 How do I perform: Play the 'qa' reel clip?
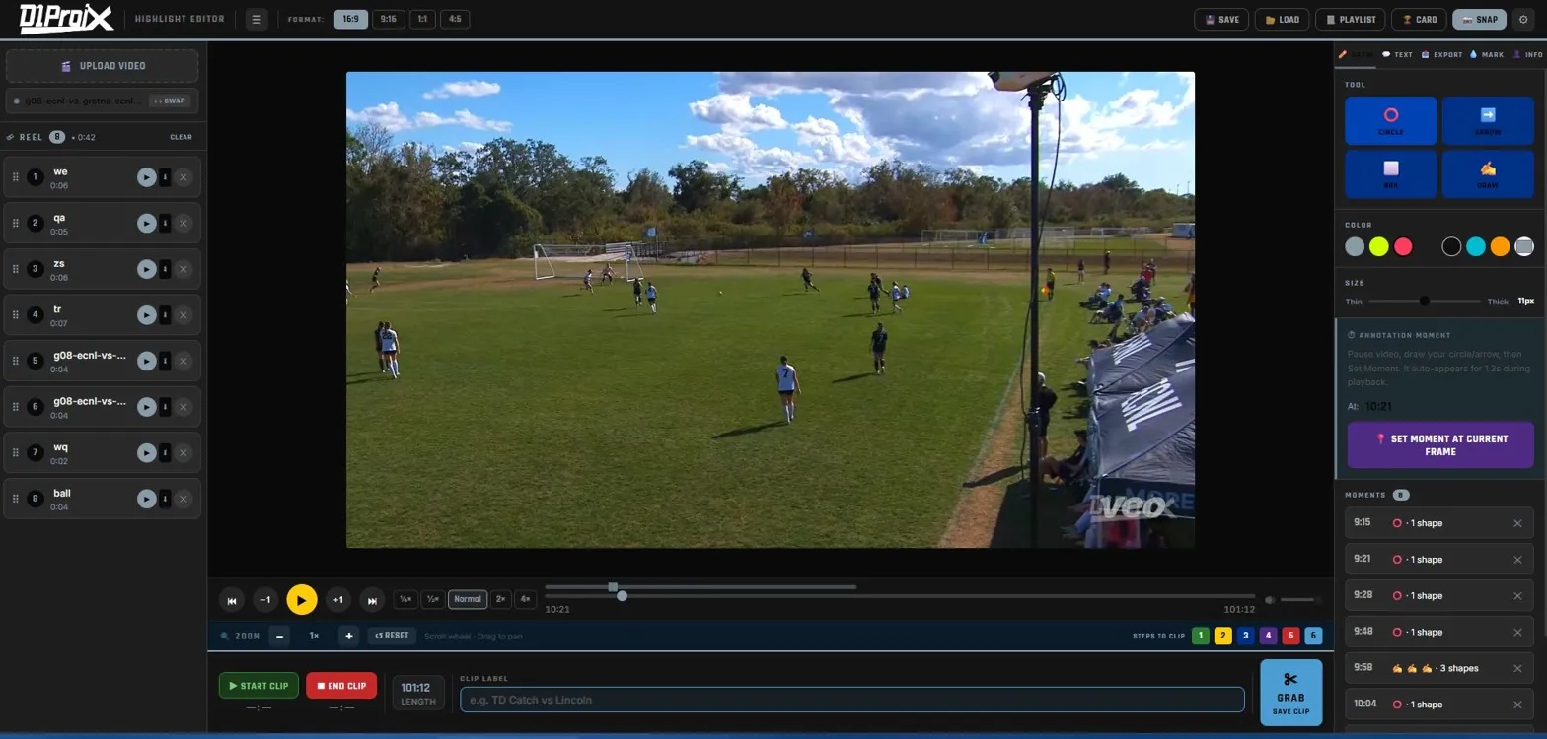[x=146, y=224]
